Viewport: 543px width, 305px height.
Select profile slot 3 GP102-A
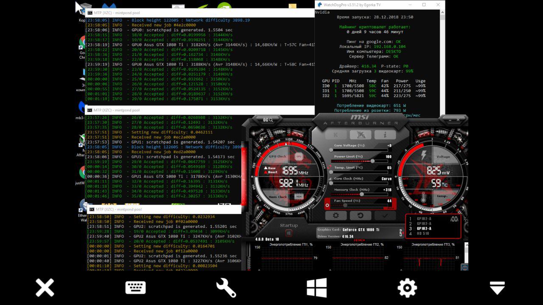point(421,229)
